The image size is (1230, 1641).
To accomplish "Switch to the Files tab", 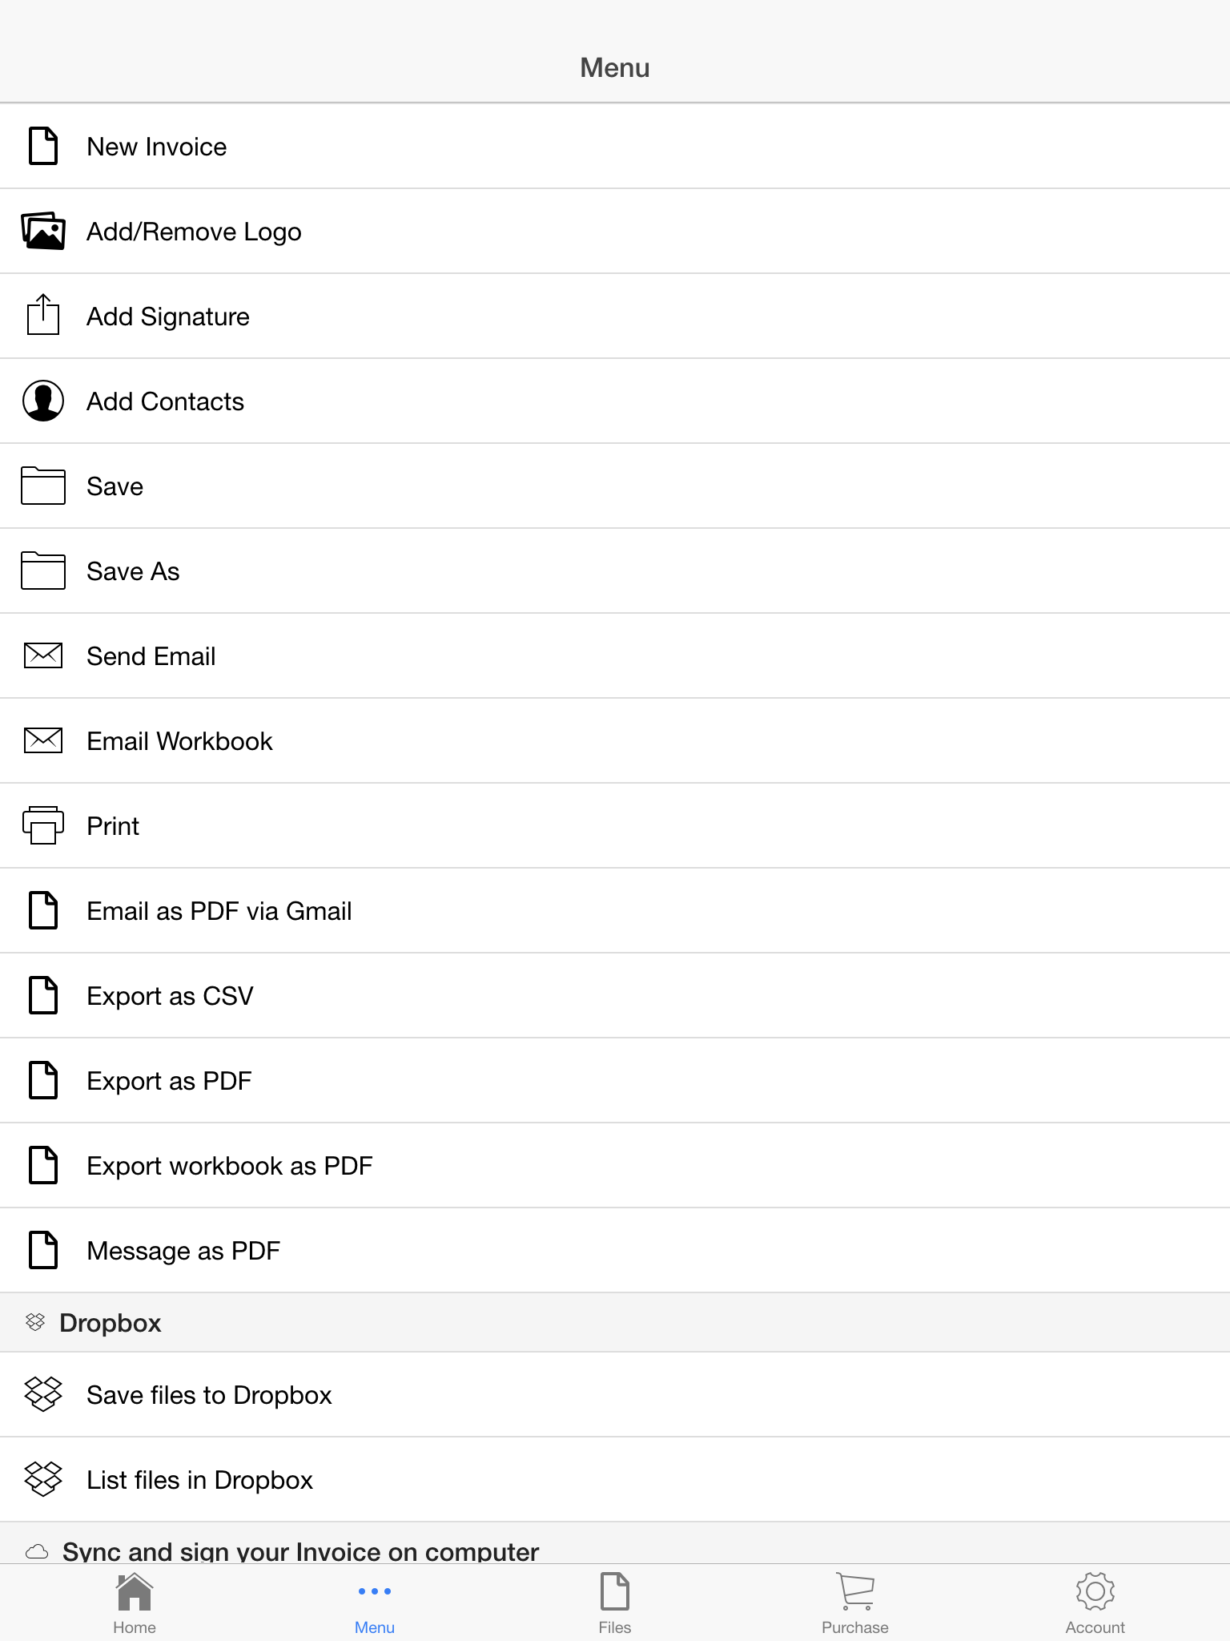I will (x=615, y=1603).
